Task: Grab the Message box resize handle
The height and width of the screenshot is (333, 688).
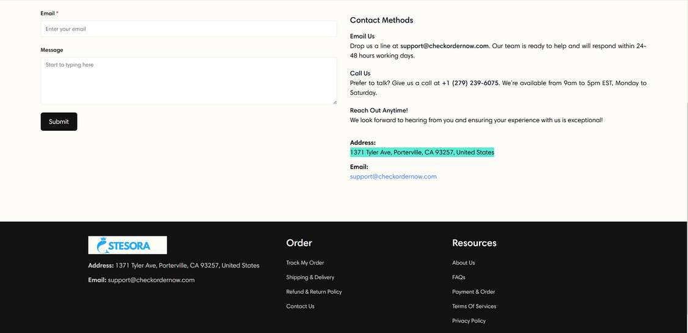Action: coord(334,101)
